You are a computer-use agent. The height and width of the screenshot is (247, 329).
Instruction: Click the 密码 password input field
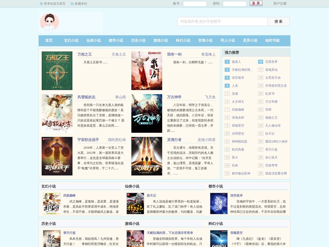point(235,4)
